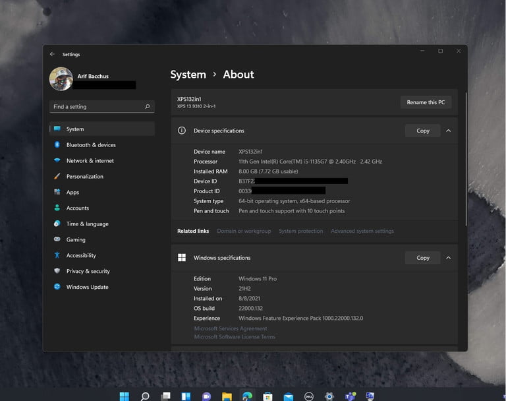The height and width of the screenshot is (401, 506).
Task: Collapse the Device specifications section
Action: [x=449, y=131]
